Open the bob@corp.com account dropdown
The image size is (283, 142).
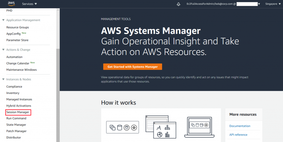tap(223, 4)
